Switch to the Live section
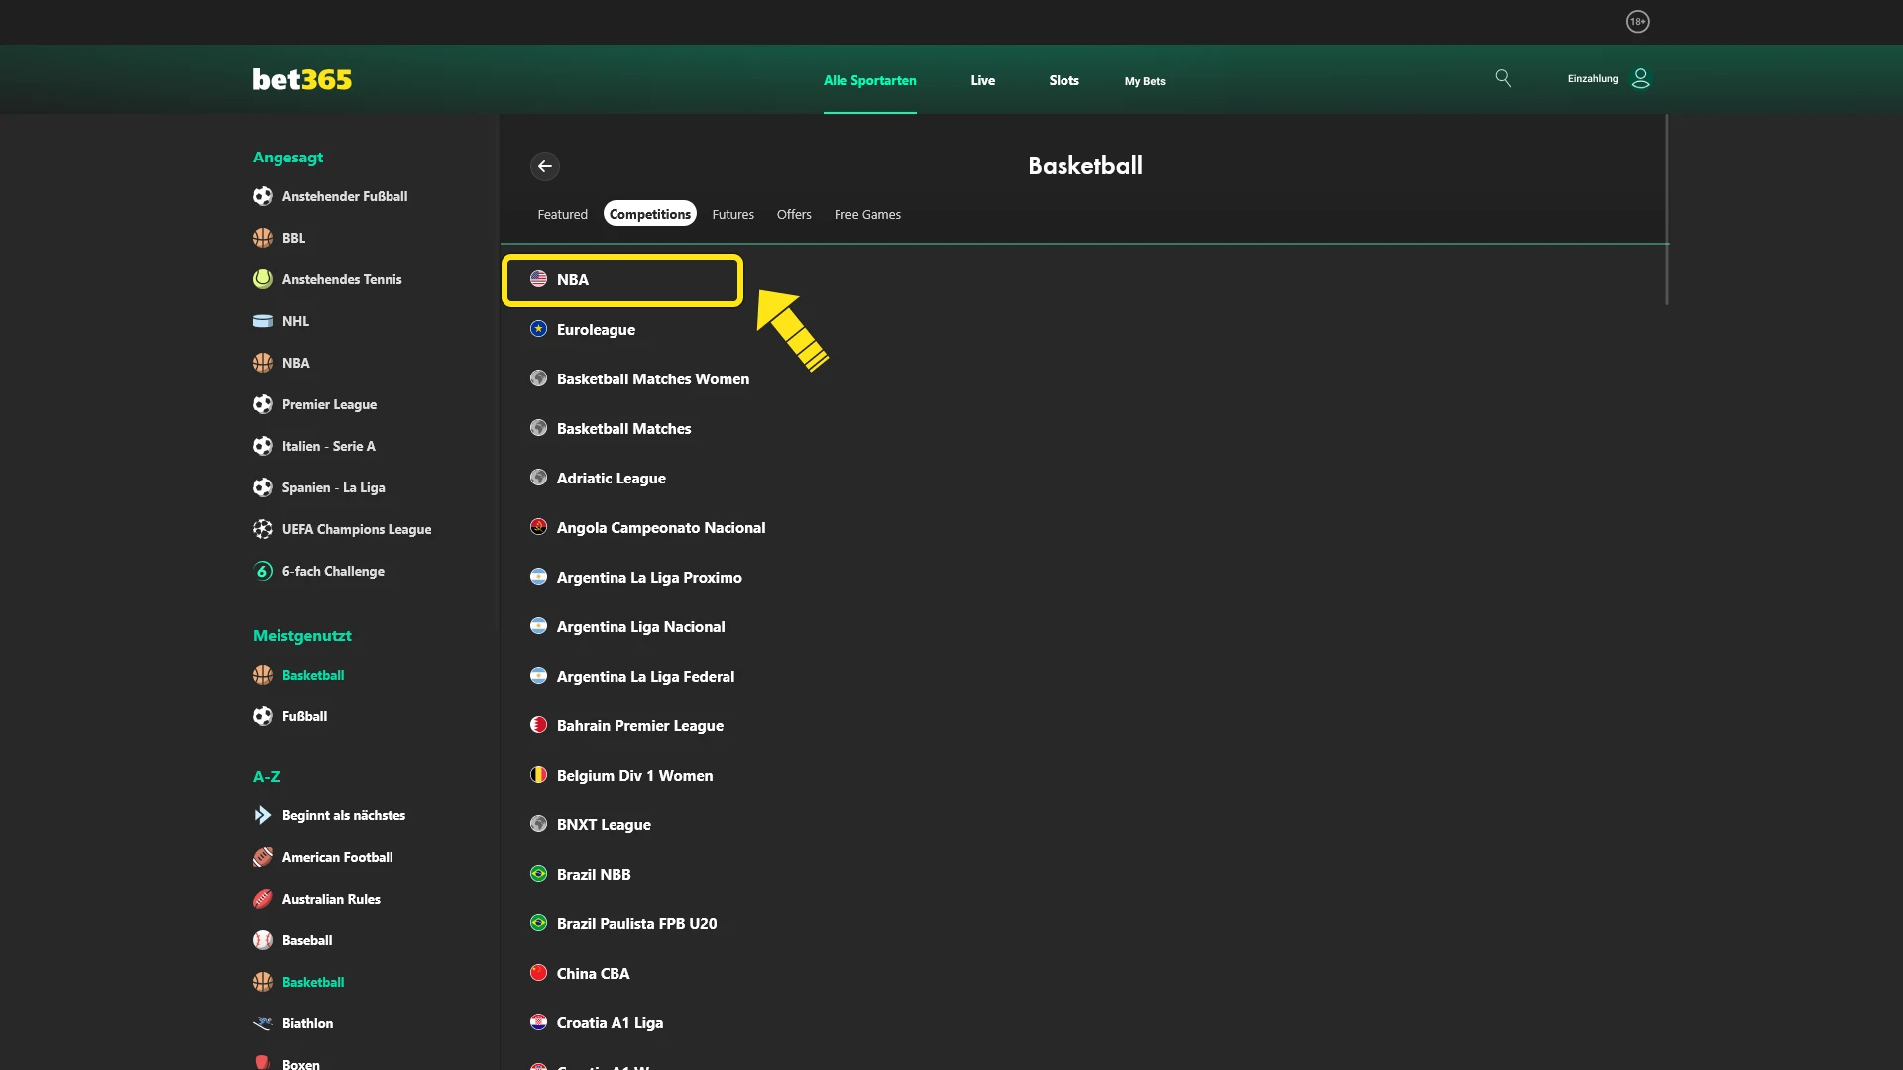 coord(982,81)
